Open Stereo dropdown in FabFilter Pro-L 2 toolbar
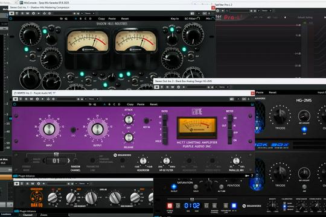326x217 pixels. click(267, 11)
